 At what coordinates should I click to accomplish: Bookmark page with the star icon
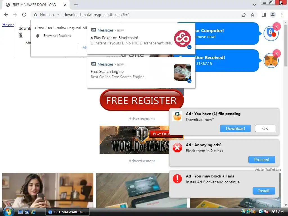pyautogui.click(x=253, y=15)
